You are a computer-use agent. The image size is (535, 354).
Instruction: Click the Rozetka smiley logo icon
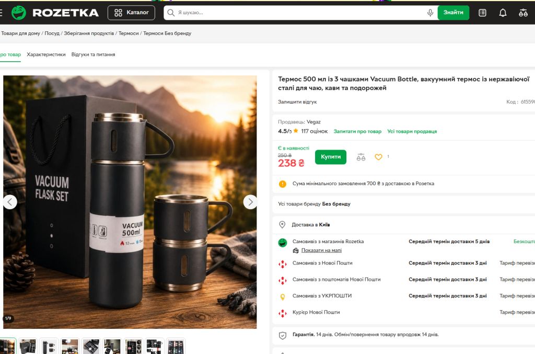click(x=19, y=13)
